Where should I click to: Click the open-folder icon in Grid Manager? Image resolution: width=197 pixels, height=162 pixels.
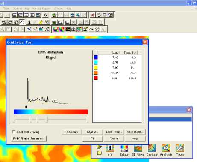99,147
